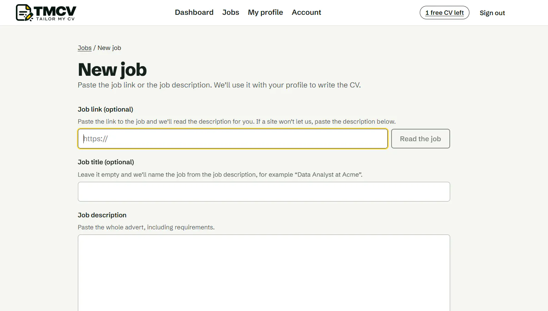Open the My profile page
The image size is (548, 311).
tap(265, 12)
